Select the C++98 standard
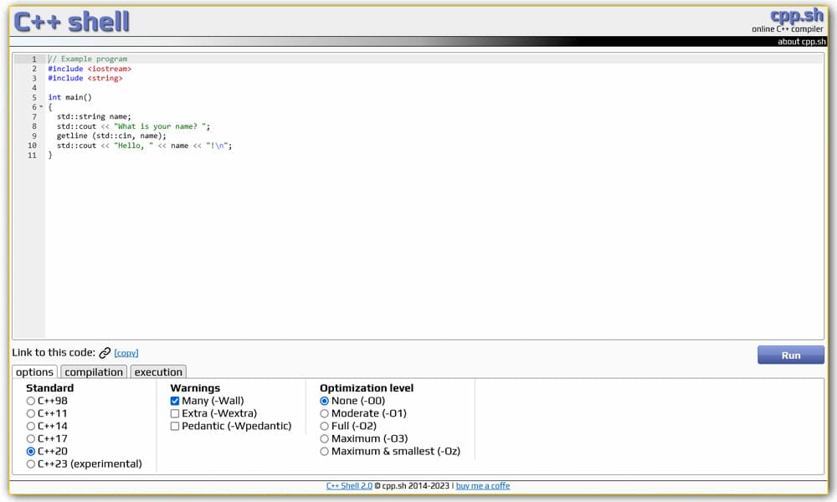The image size is (837, 502). pyautogui.click(x=31, y=401)
